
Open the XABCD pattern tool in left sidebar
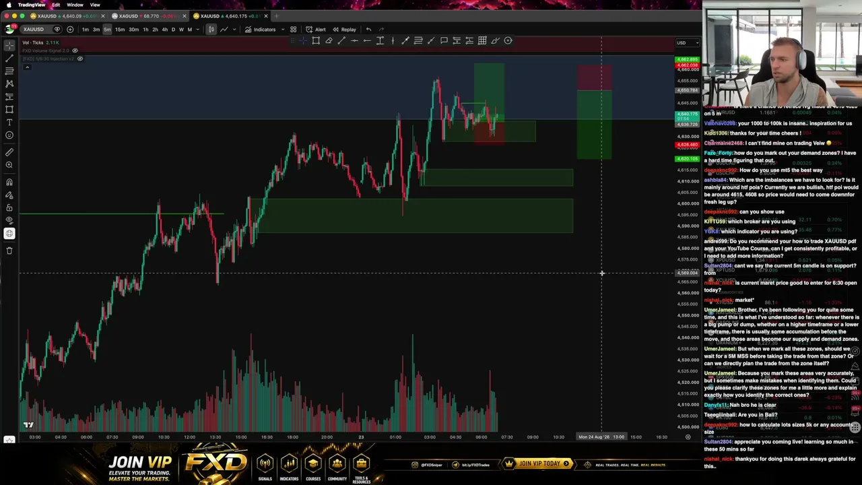click(x=9, y=84)
